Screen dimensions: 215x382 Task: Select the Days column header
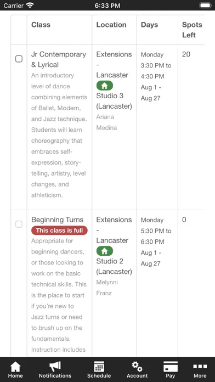point(149,25)
